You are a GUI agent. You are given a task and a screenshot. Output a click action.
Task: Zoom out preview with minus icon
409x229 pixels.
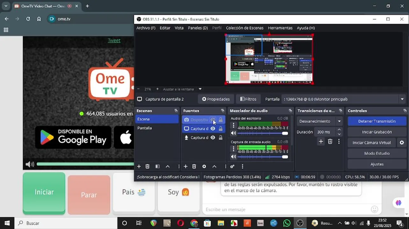138,89
